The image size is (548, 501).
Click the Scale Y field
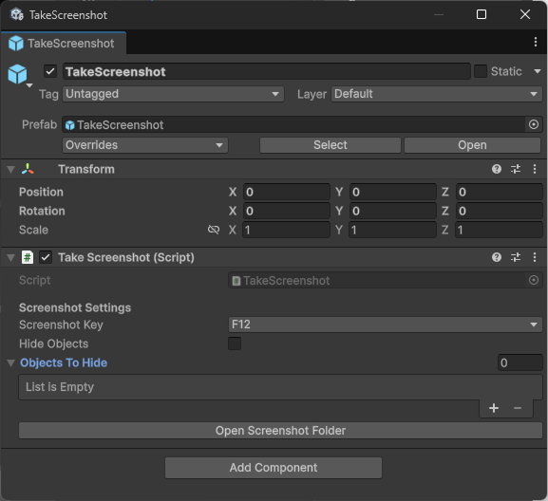pyautogui.click(x=393, y=230)
